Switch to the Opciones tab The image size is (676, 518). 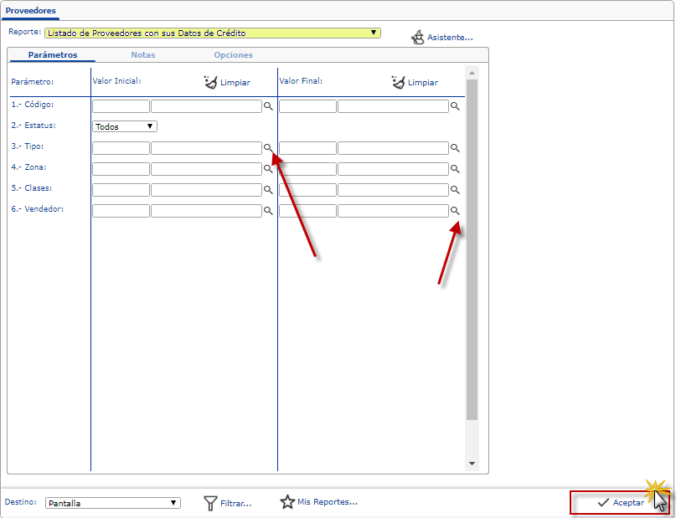[x=233, y=55]
